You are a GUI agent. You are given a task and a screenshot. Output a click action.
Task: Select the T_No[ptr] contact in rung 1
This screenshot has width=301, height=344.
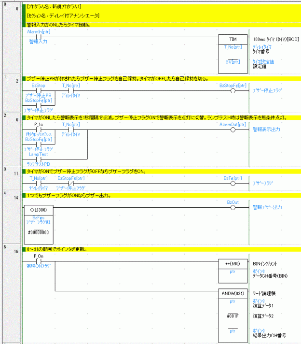point(71,90)
